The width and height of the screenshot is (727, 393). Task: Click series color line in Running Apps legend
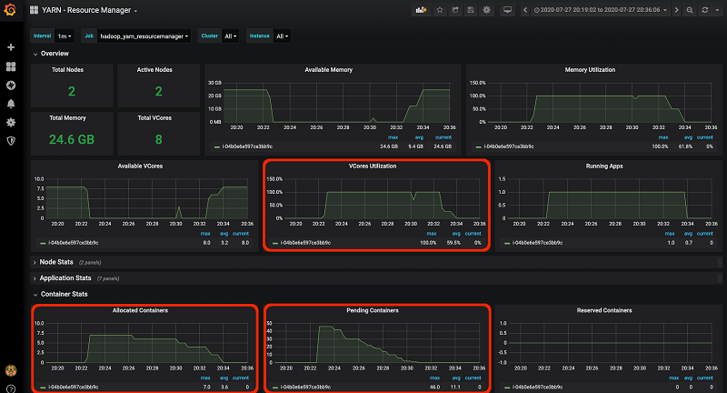tap(507, 243)
